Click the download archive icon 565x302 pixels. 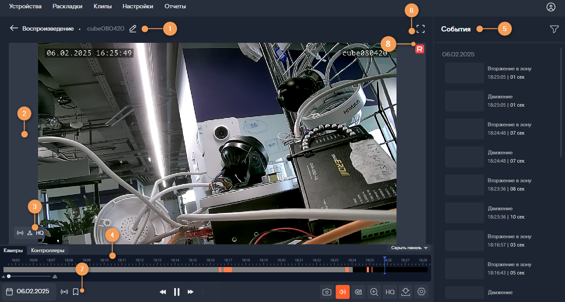pyautogui.click(x=406, y=292)
